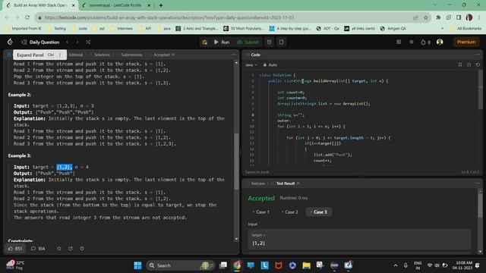
Task: Switch to the Testcase tab
Action: click(257, 184)
